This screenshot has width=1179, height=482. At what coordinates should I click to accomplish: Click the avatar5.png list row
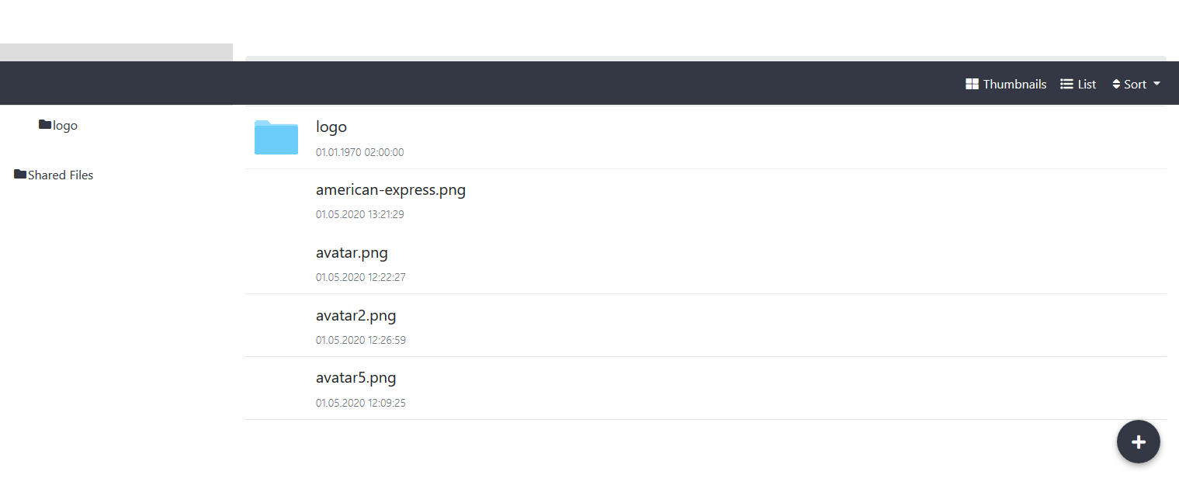pos(355,377)
